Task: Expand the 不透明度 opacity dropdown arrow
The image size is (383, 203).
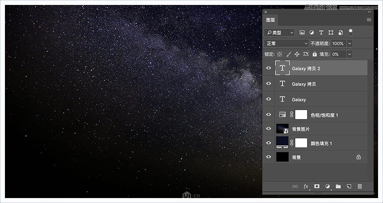Action: click(x=350, y=44)
